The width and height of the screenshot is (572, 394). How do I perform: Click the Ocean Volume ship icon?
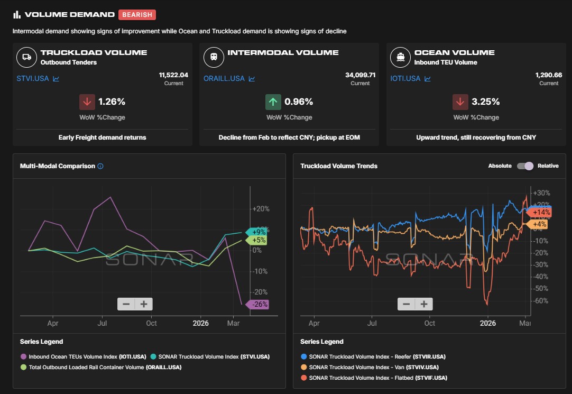(x=401, y=57)
